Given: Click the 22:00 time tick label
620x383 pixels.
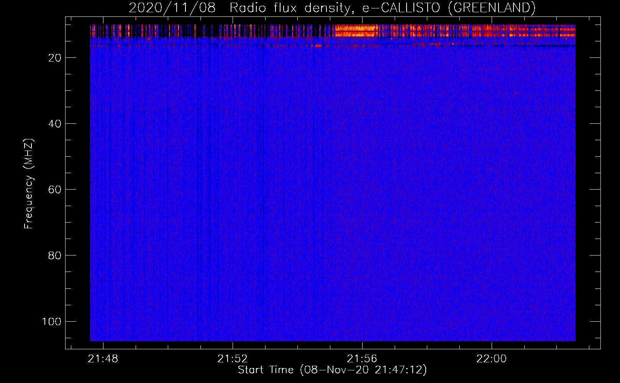Looking at the screenshot, I should [492, 358].
